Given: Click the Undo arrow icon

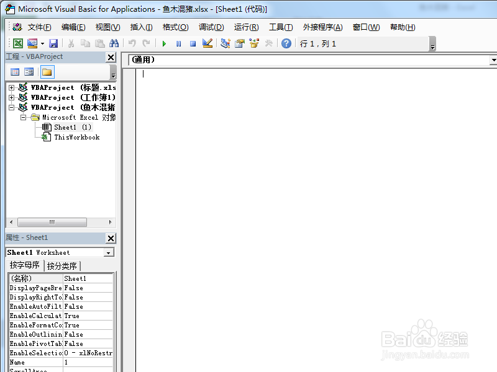Looking at the screenshot, I should pos(132,43).
